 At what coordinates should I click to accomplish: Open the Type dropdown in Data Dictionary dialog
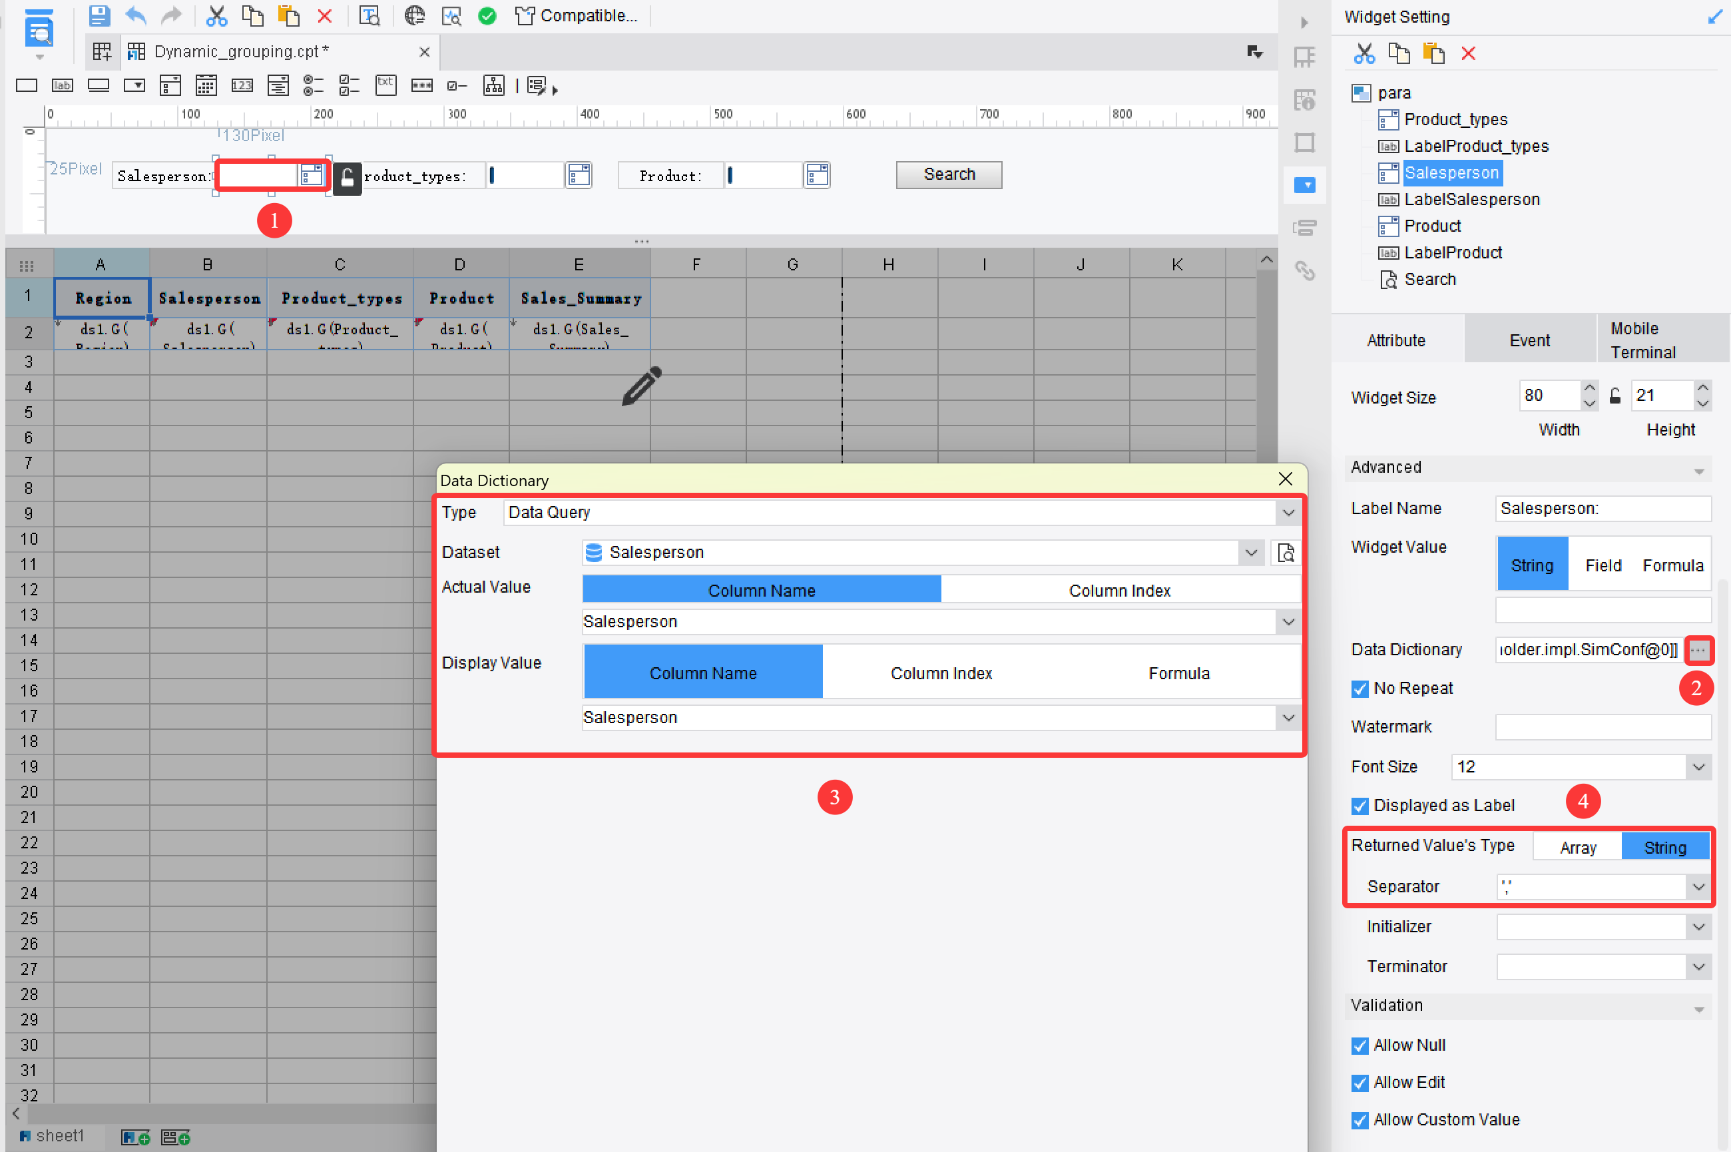click(x=1288, y=512)
